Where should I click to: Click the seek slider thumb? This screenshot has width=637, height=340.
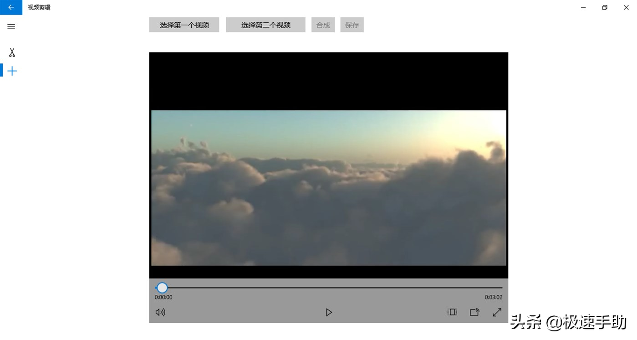click(x=162, y=288)
